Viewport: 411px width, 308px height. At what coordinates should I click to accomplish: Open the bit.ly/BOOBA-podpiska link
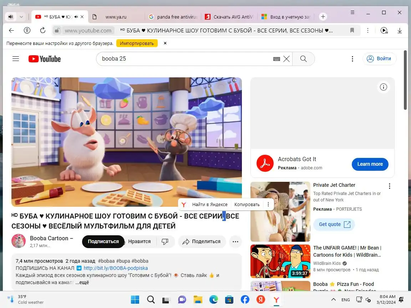[x=116, y=268]
